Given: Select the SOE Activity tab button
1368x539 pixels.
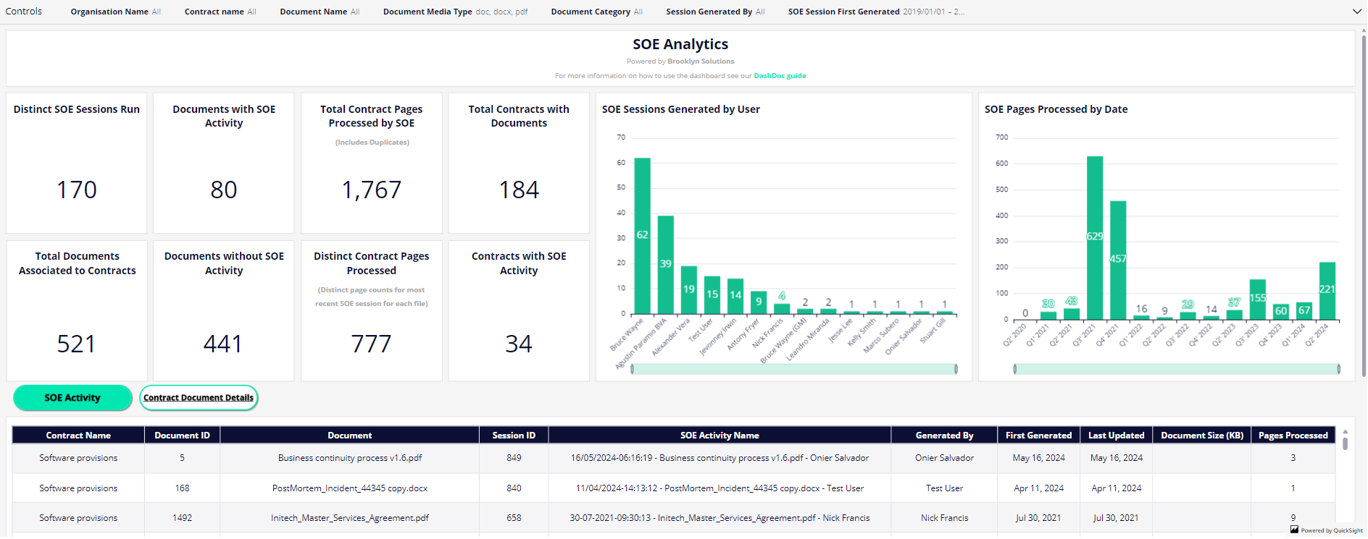Looking at the screenshot, I should tap(72, 398).
